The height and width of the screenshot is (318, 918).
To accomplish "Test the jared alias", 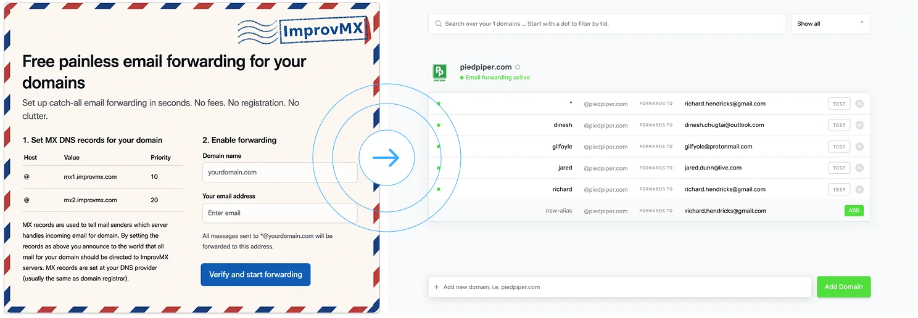I will [x=839, y=168].
